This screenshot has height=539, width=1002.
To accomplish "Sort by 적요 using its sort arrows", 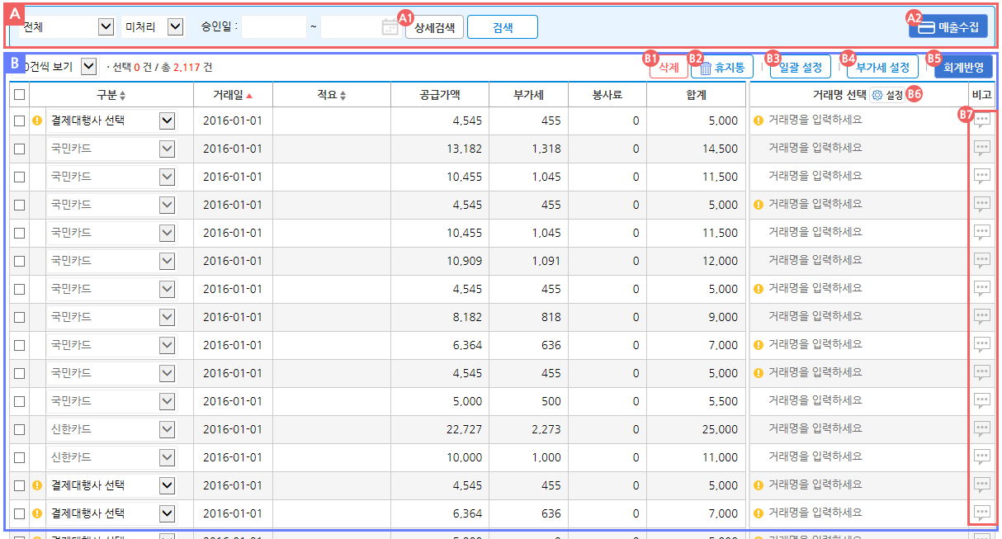I will point(343,96).
